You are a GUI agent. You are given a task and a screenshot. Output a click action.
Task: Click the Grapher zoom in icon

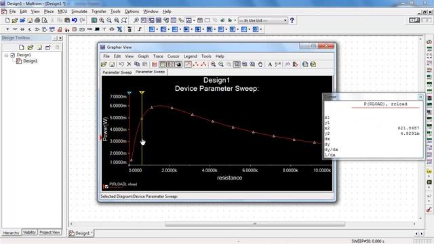click(213, 64)
